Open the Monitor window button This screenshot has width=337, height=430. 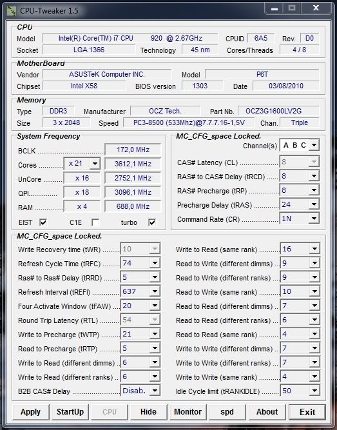tap(188, 412)
